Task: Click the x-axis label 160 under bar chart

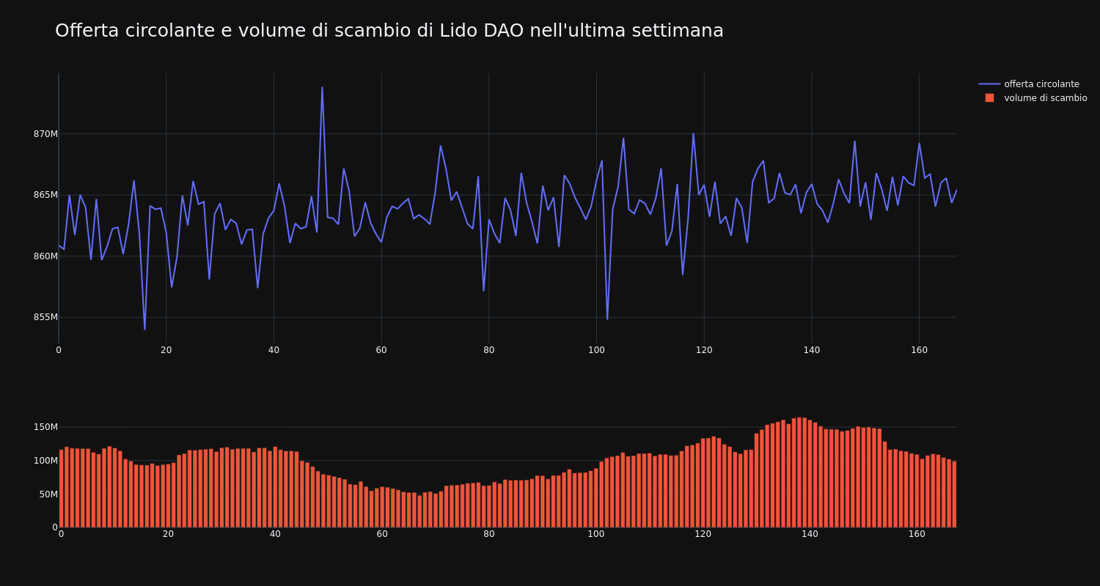Action: click(917, 534)
